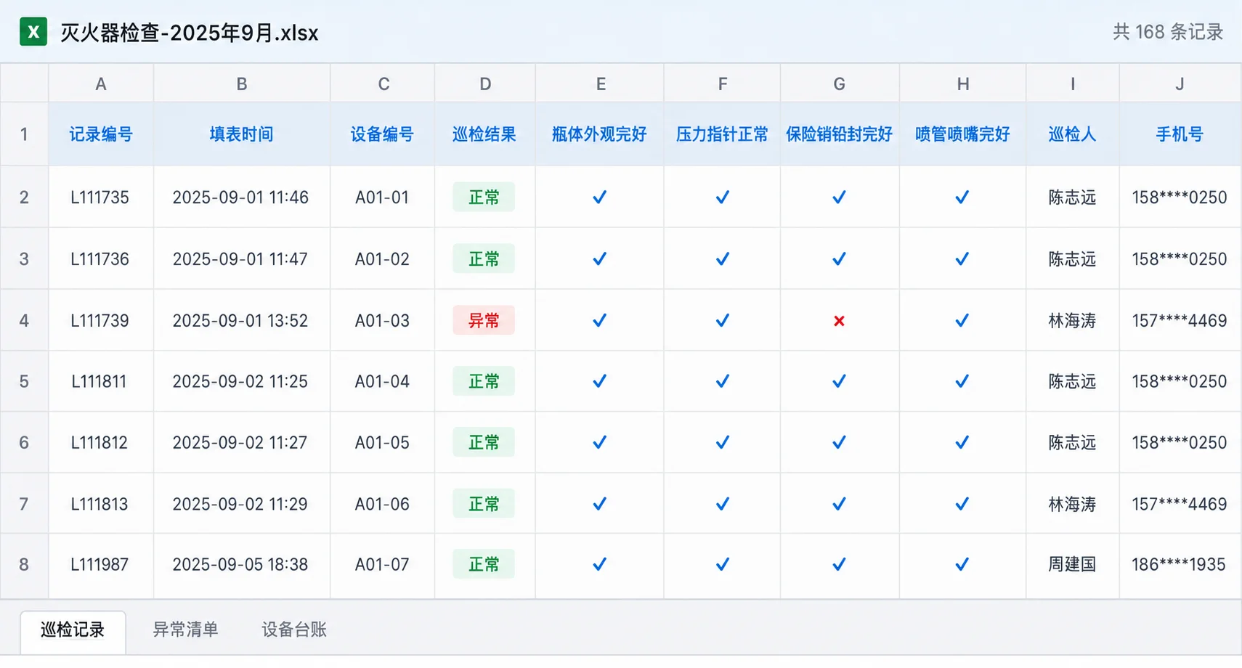The image size is (1242, 668).
Task: Click 压力指针正常 checkmark for A01-01
Action: coord(722,197)
